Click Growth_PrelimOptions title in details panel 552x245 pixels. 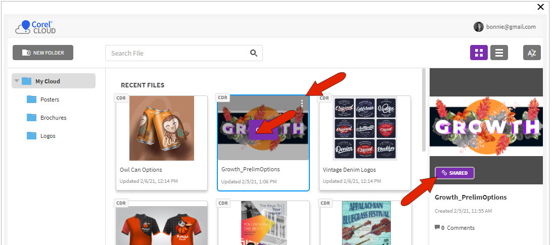(471, 197)
